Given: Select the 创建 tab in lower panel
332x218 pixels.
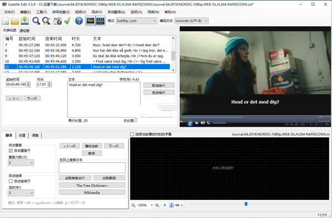Looking at the screenshot, I should pos(22,135).
